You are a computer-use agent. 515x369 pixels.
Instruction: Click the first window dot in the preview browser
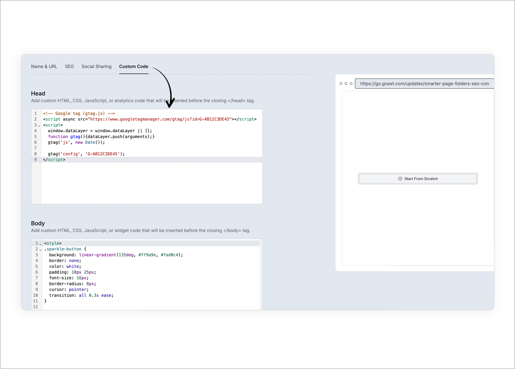tap(341, 84)
